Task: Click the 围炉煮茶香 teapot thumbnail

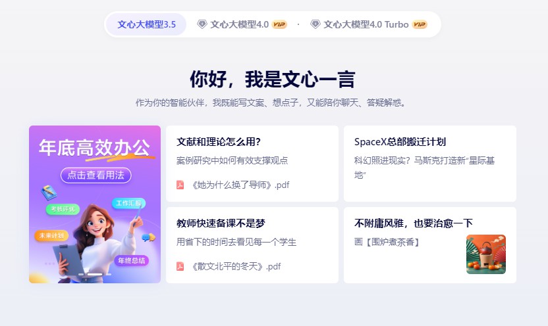Action: click(x=486, y=254)
